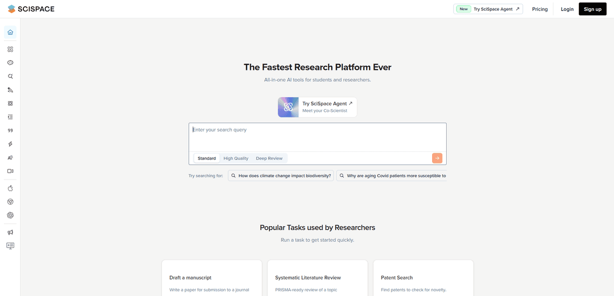Click the ChatGPT icon in sidebar
614x296 pixels.
[x=10, y=215]
